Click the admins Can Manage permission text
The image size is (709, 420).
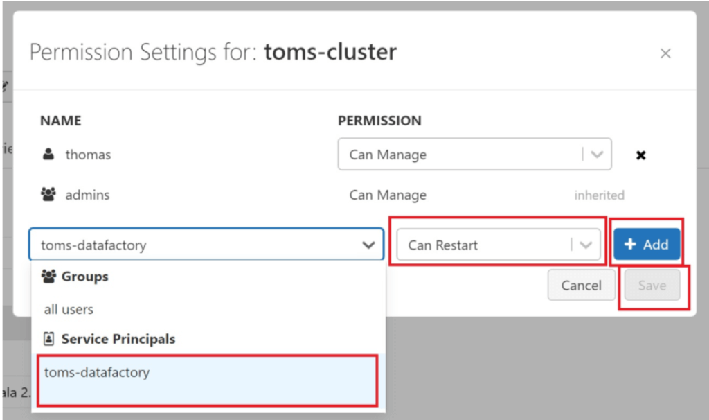point(388,195)
